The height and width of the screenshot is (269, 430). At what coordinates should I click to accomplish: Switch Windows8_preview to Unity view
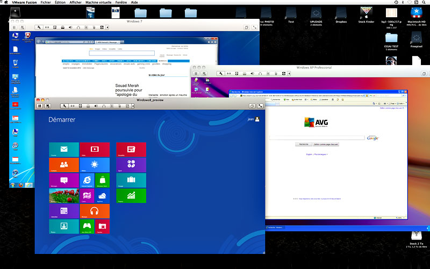click(252, 106)
